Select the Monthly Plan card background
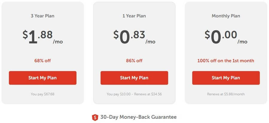 (x=226, y=53)
